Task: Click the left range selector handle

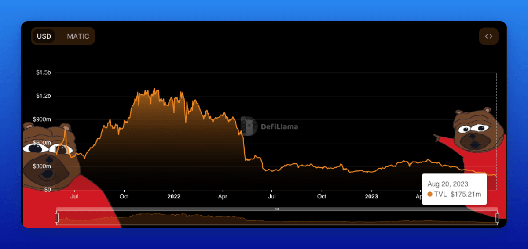Action: pos(57,217)
